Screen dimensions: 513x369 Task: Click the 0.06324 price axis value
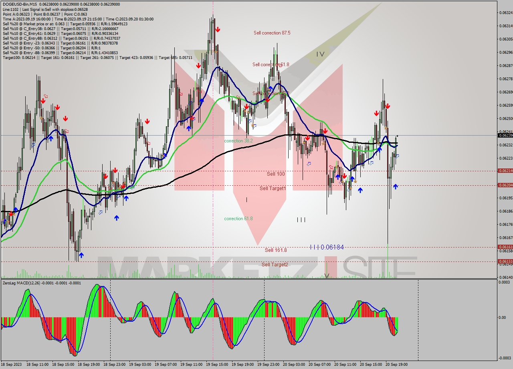(x=505, y=13)
